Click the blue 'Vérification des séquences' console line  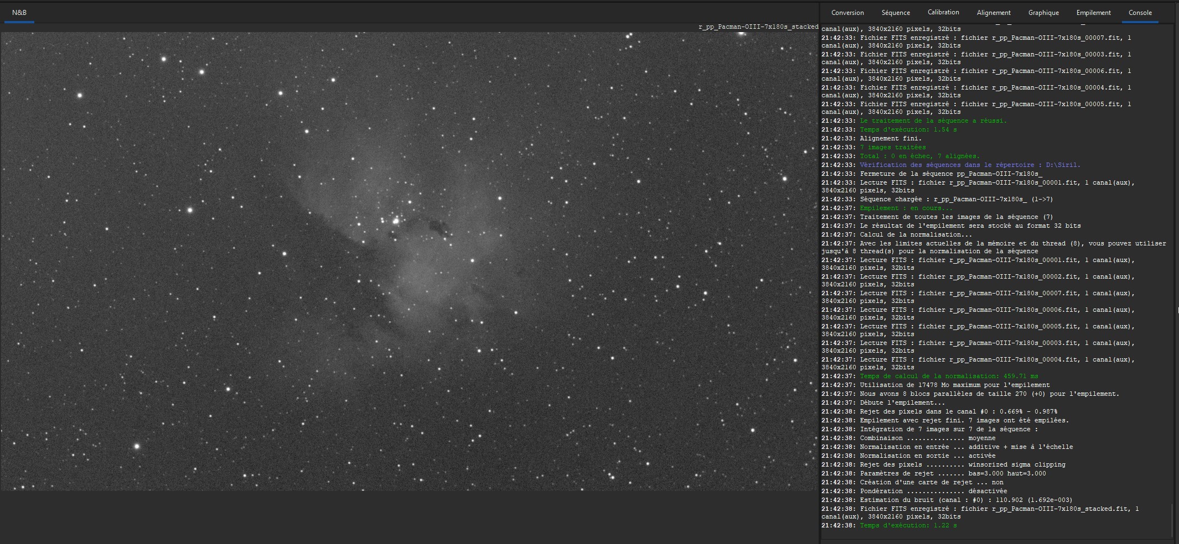pos(970,165)
